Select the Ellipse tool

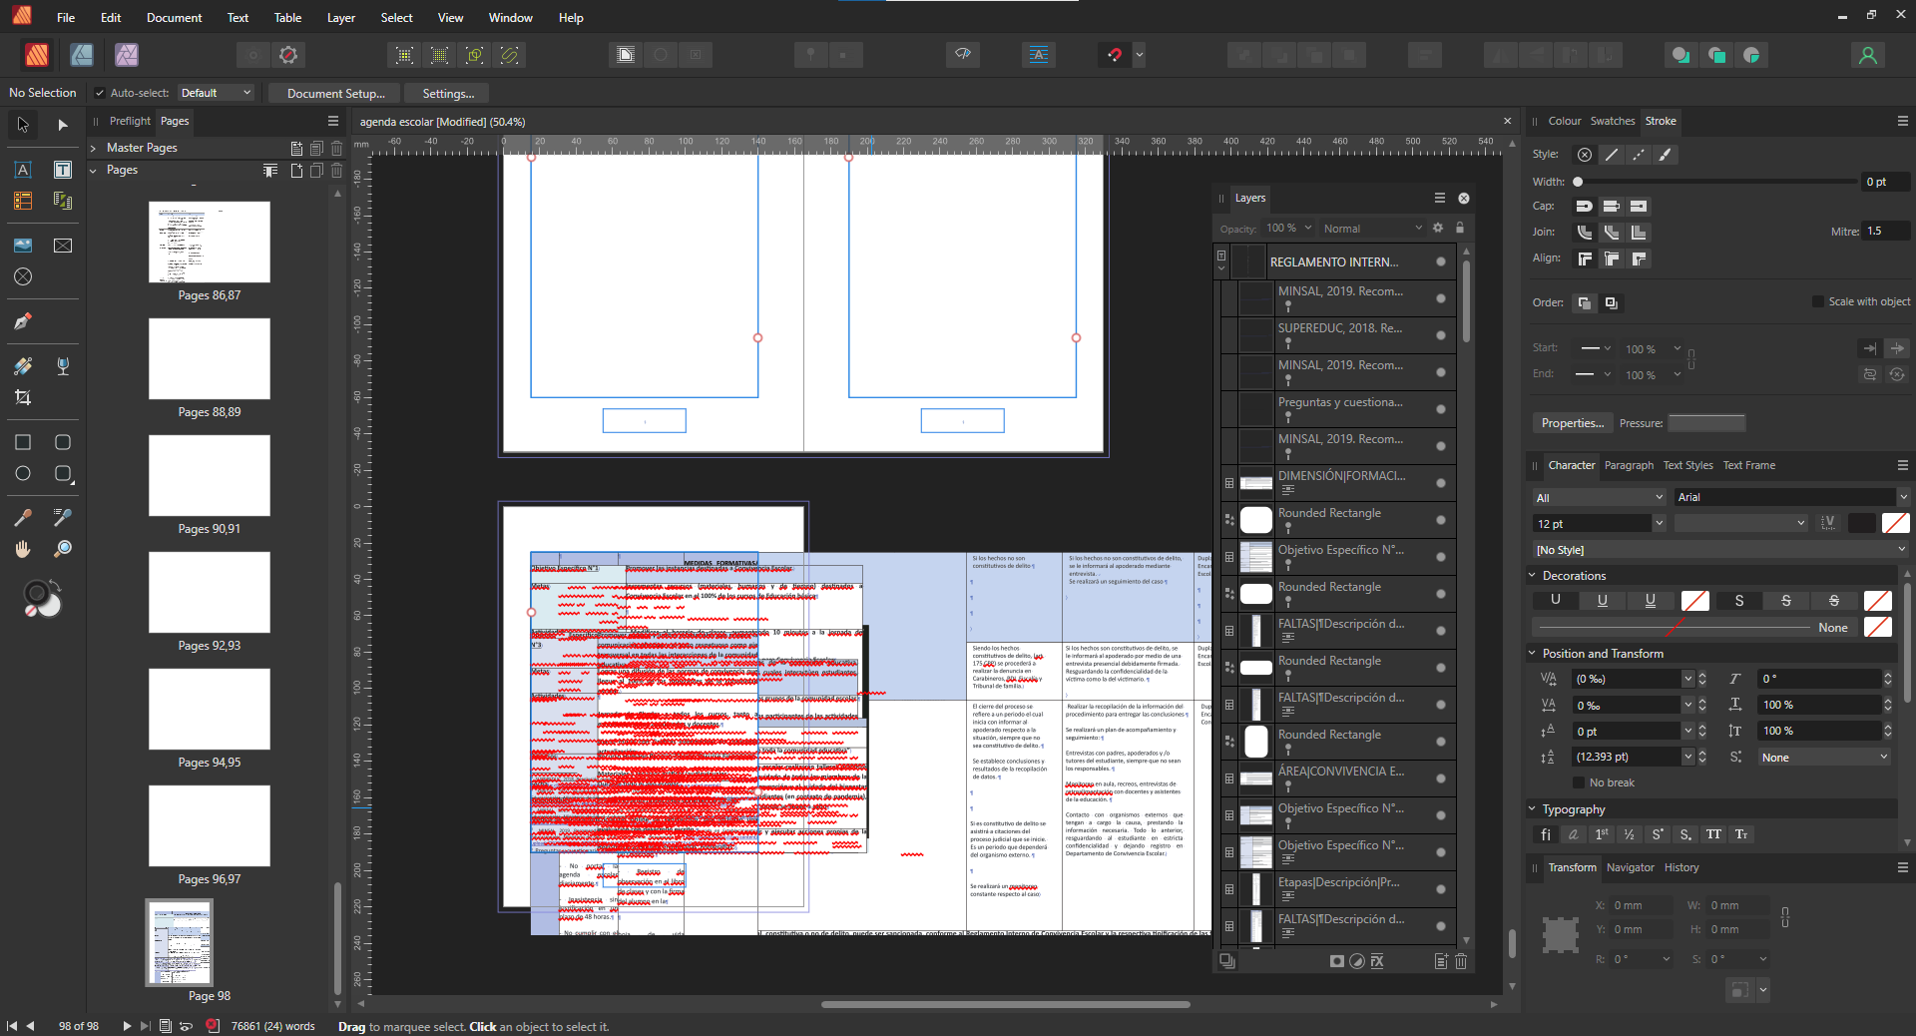coord(23,474)
